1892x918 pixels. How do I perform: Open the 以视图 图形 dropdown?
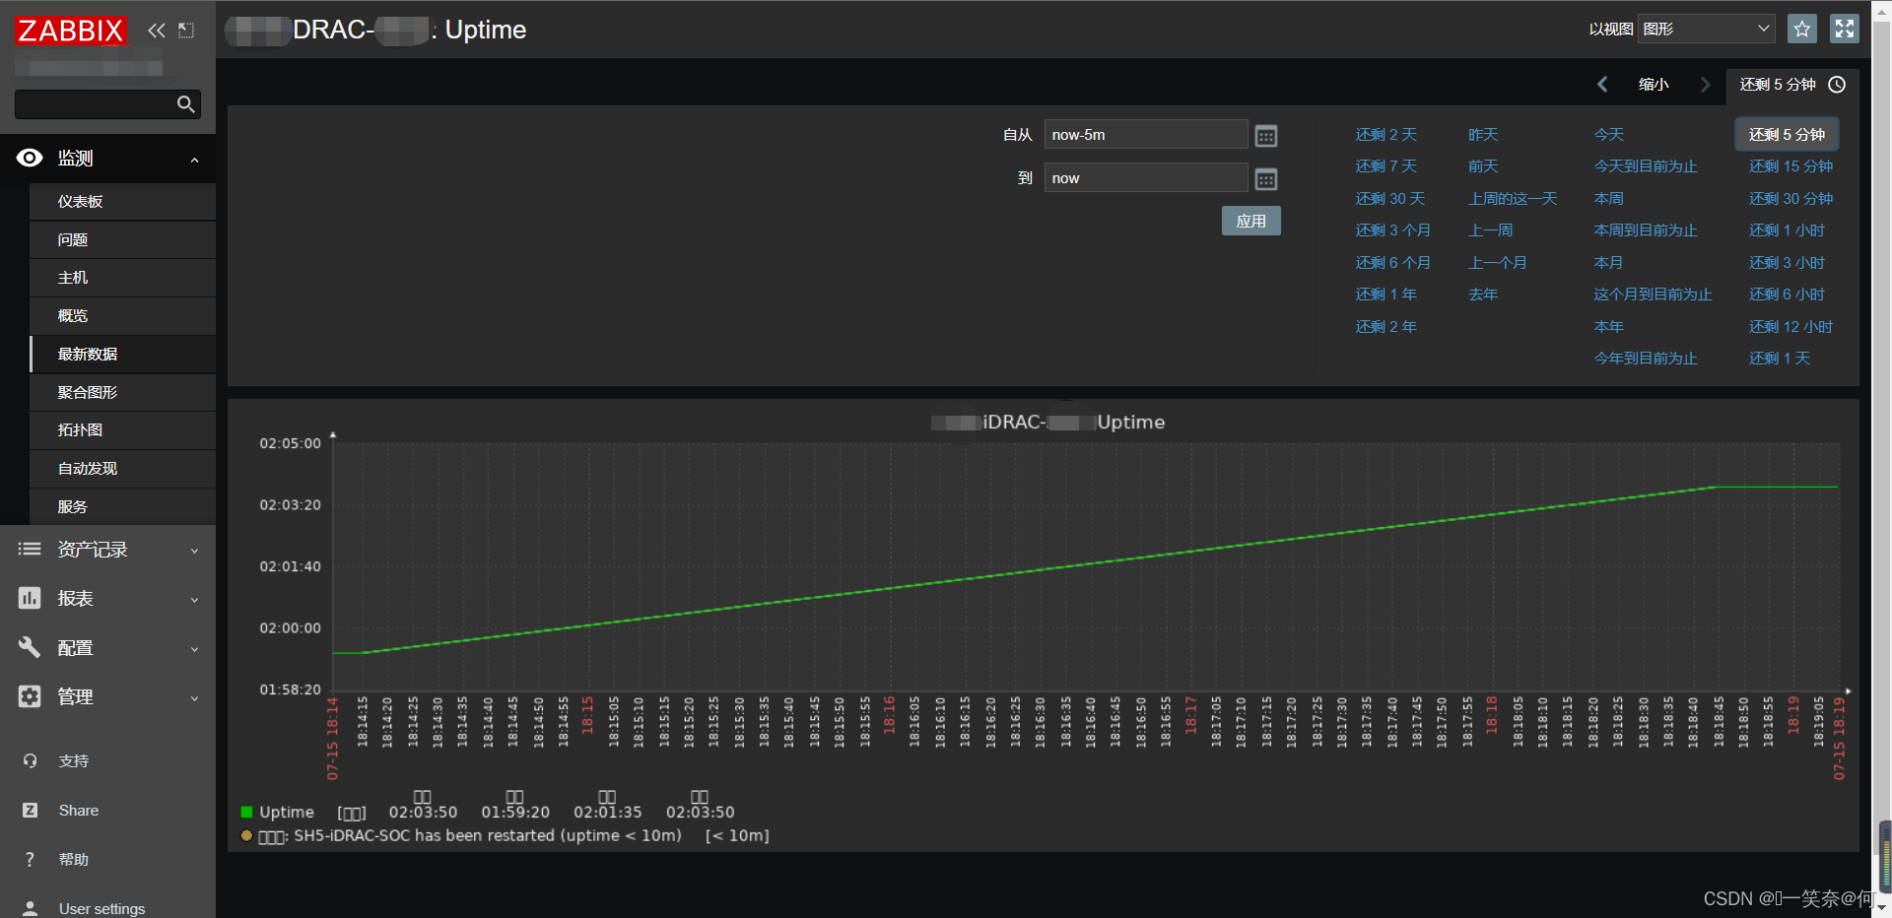[x=1707, y=29]
